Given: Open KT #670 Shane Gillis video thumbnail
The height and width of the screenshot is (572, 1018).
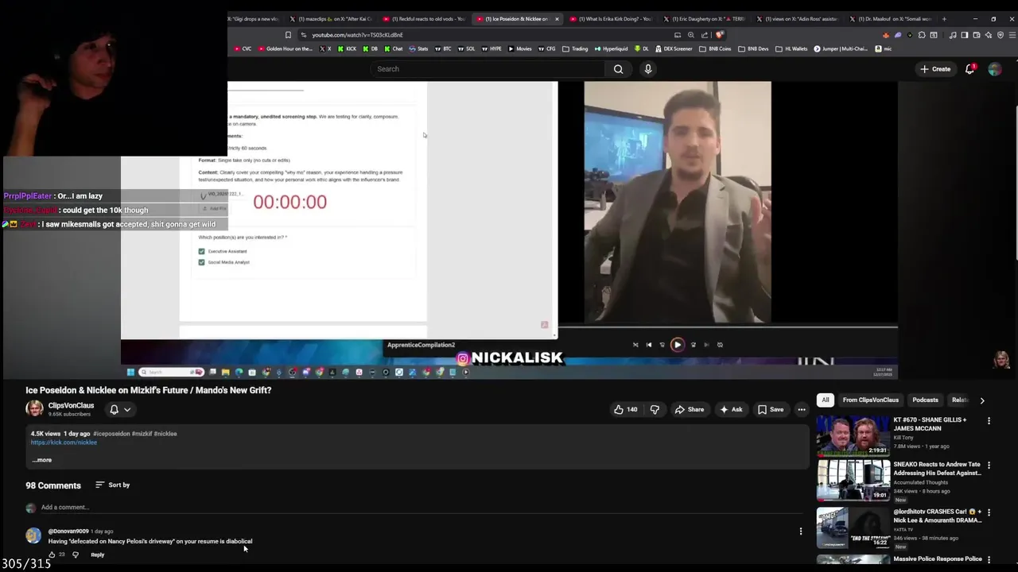Looking at the screenshot, I should (853, 435).
